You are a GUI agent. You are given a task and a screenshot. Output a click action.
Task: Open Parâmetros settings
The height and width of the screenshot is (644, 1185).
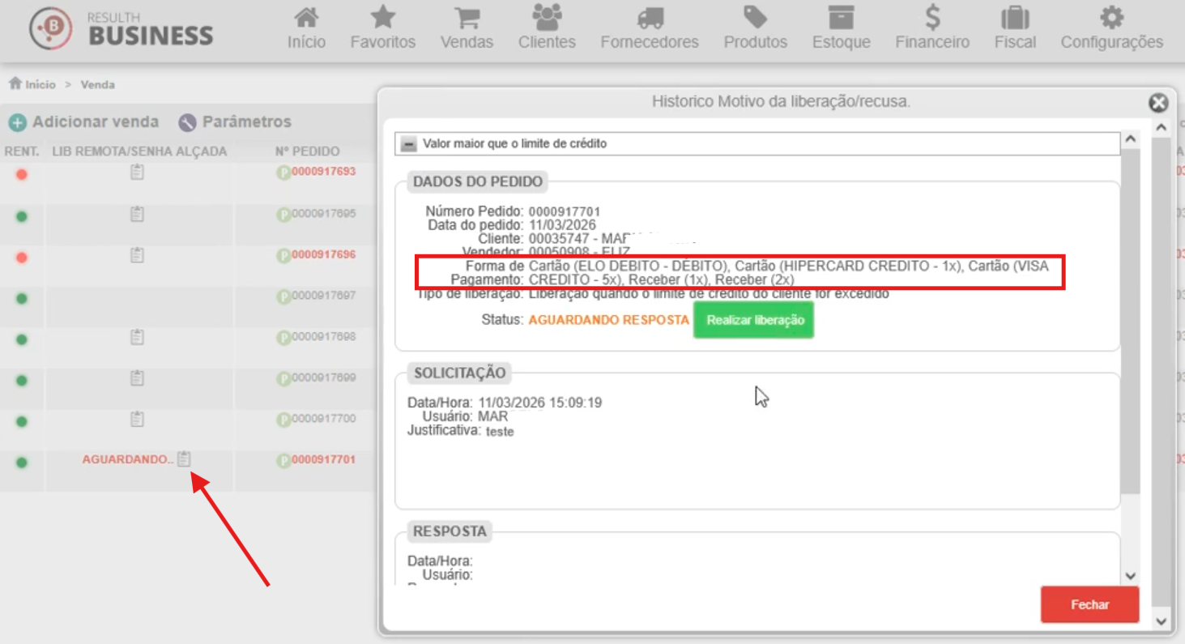234,122
